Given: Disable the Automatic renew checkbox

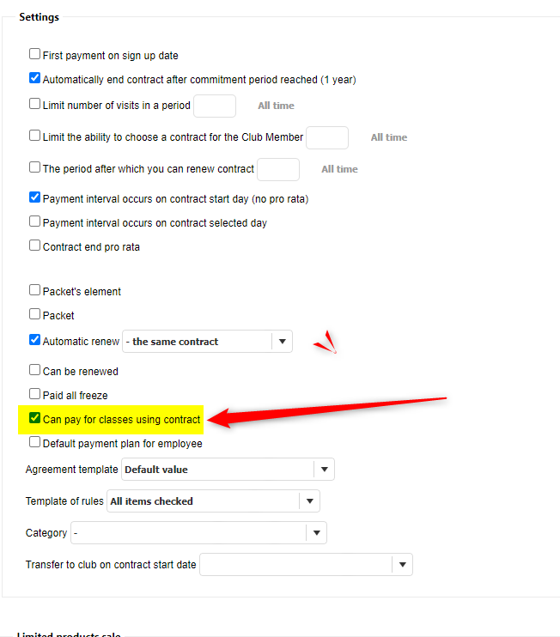Looking at the screenshot, I should (35, 340).
